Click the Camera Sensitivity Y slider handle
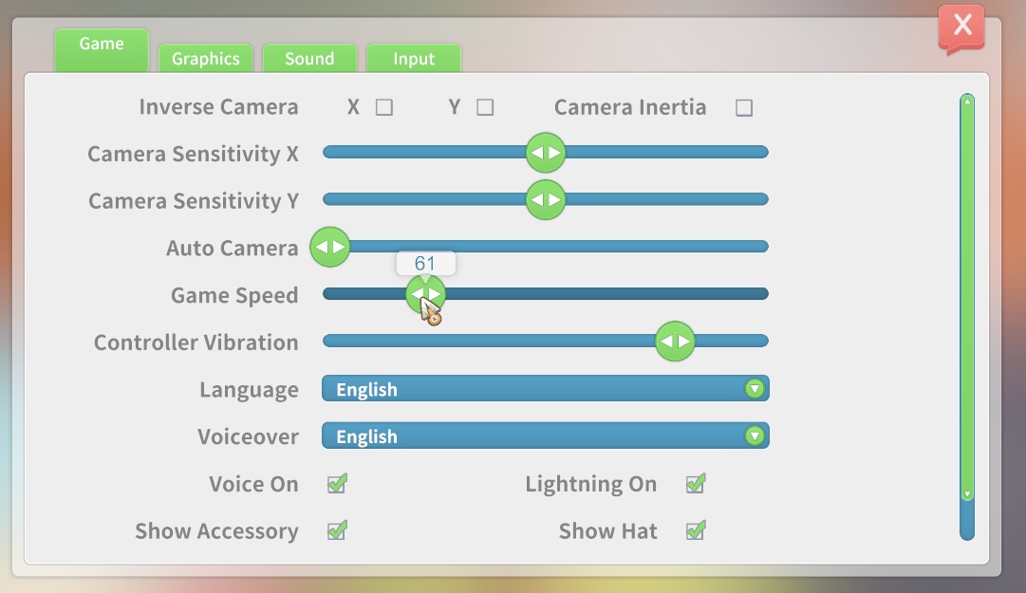Viewport: 1026px width, 593px height. click(x=546, y=200)
